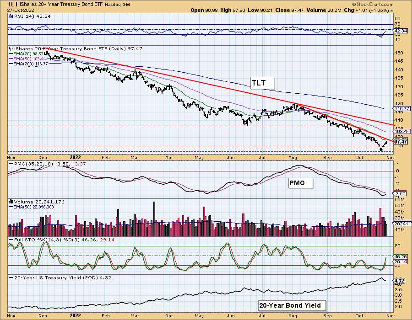Open the StockCharts.com copyright link
This screenshot has height=320, width=412.
point(373,4)
